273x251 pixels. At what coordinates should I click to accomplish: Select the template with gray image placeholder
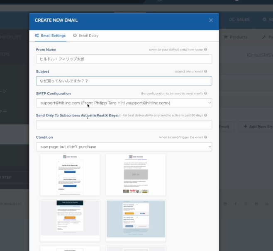tap(136, 175)
